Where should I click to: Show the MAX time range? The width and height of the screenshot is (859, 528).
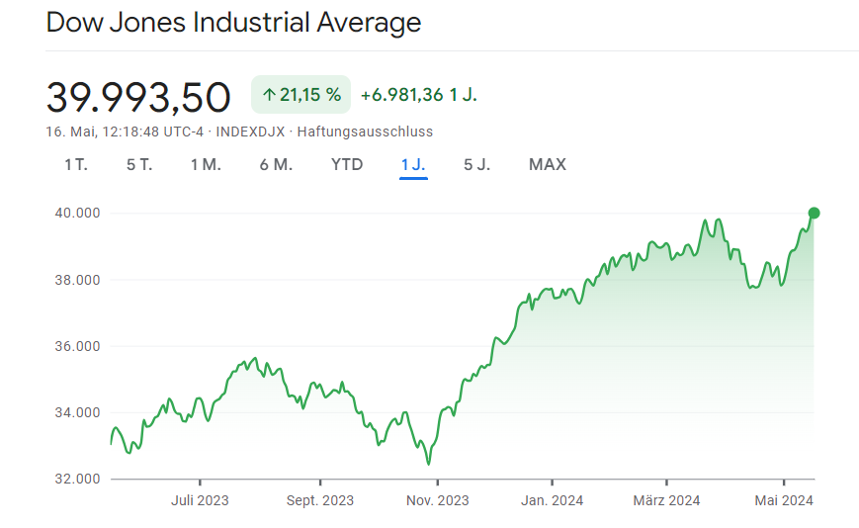coord(548,164)
